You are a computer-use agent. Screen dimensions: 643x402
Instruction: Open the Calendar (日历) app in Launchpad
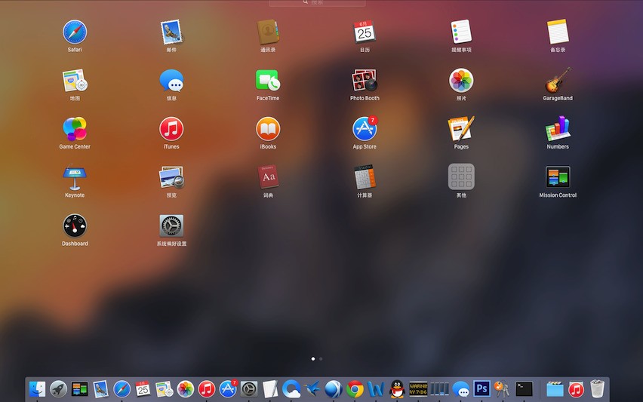365,32
